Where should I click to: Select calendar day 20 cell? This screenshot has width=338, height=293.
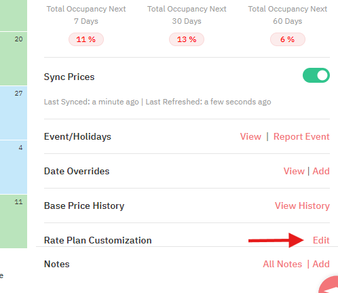tap(14, 58)
